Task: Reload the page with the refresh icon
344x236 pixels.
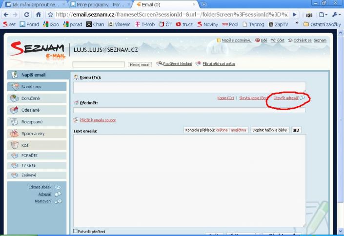Action: [27, 15]
